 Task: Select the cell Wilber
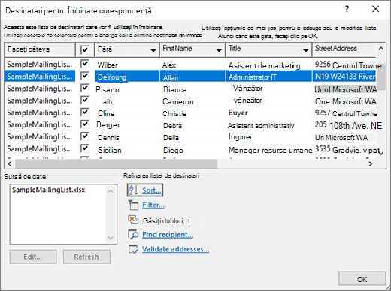point(127,64)
